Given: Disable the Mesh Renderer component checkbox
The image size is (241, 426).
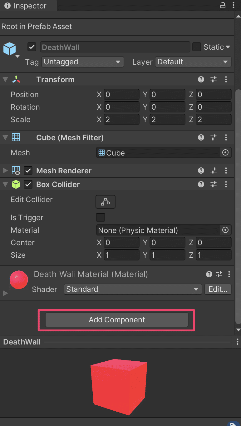Looking at the screenshot, I should (28, 171).
